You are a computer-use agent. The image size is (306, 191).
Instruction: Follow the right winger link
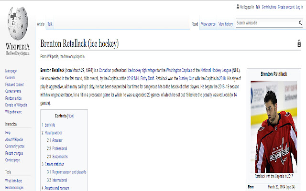[149, 70]
